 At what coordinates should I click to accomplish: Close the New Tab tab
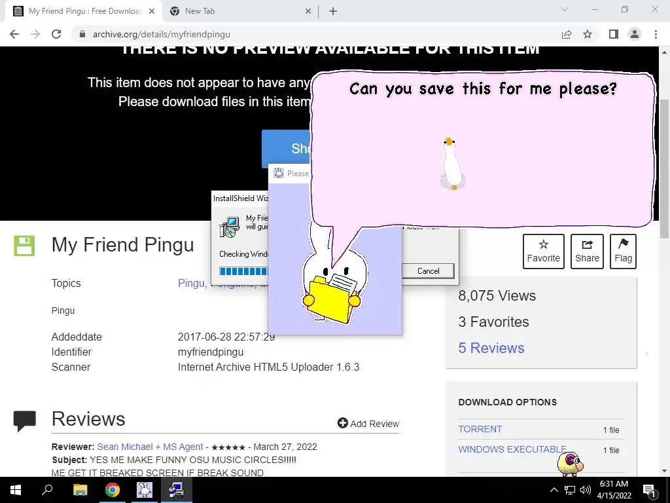(308, 12)
